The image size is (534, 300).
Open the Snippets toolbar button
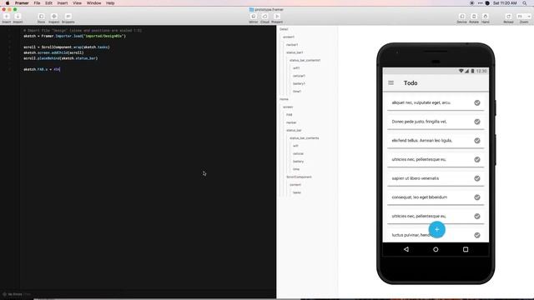[x=68, y=17]
